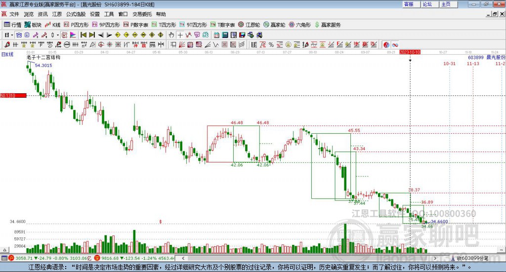Image resolution: width=506 pixels, height=272 pixels.
Task: Select the percent % tool
Action: [x=271, y=45]
